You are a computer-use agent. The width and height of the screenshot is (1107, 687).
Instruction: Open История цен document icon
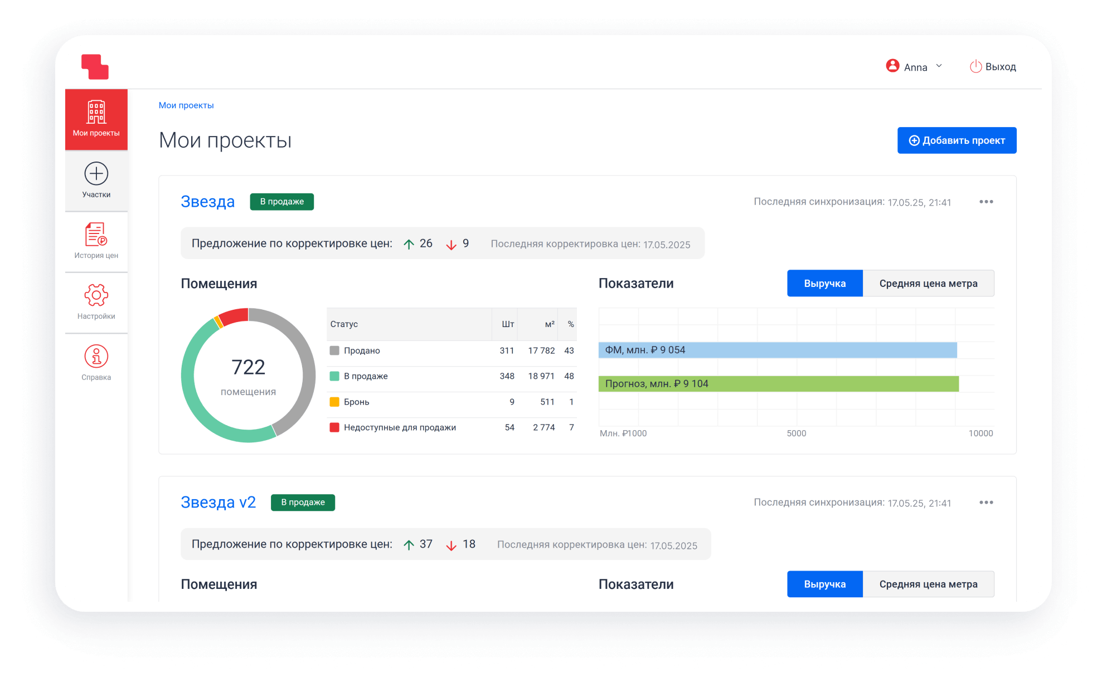pyautogui.click(x=96, y=235)
